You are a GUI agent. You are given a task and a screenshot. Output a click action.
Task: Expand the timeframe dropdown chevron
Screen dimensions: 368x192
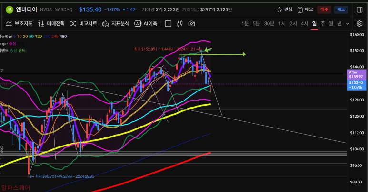click(348, 24)
